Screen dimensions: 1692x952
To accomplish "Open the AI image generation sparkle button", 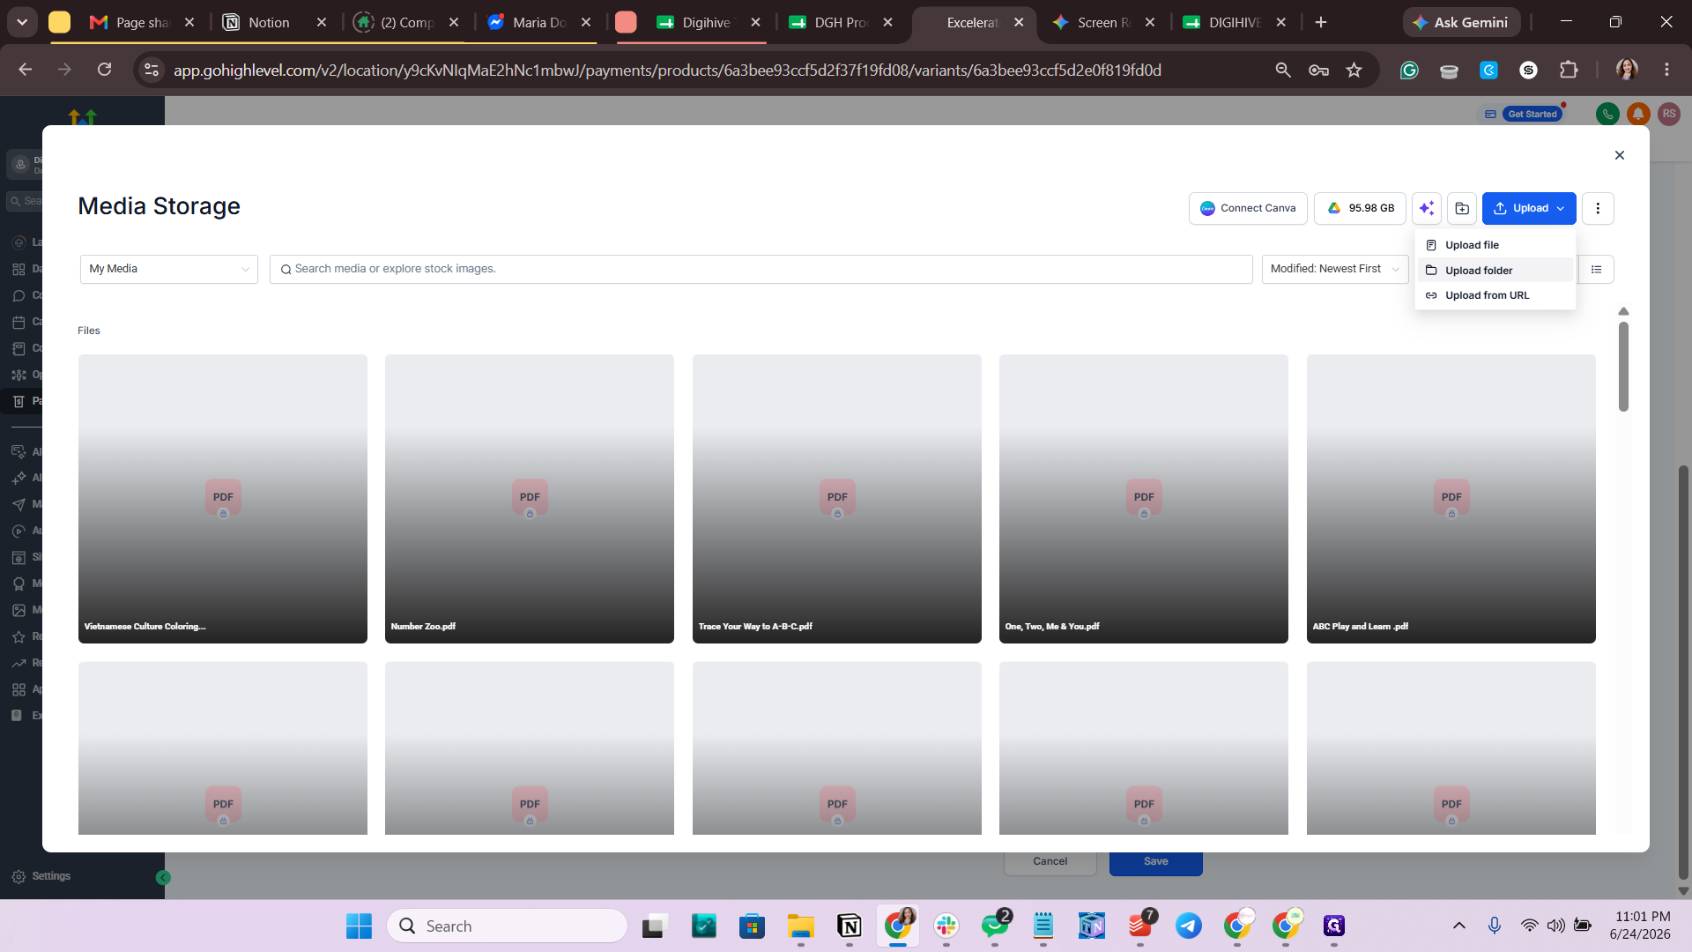I will (1427, 209).
